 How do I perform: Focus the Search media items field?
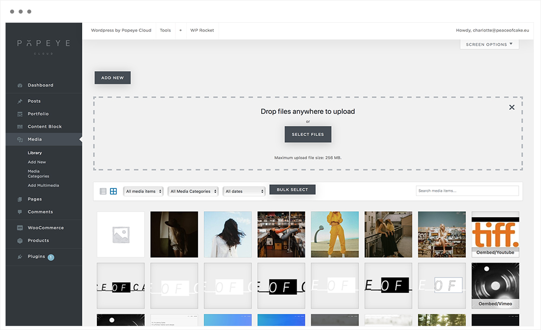coord(467,190)
